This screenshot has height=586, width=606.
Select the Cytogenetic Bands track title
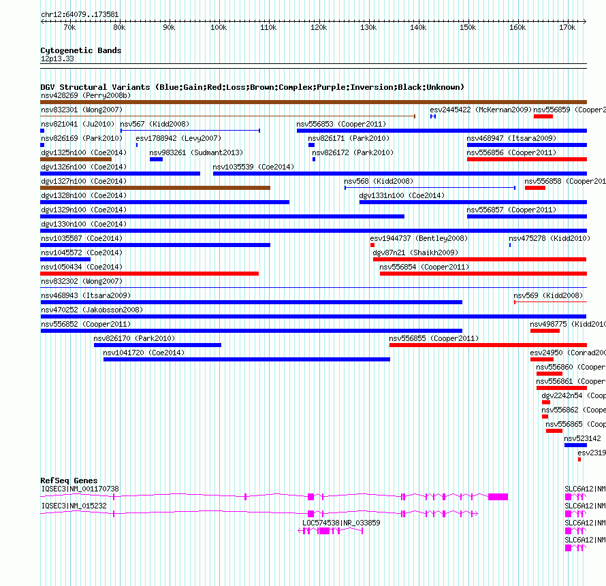pos(81,50)
